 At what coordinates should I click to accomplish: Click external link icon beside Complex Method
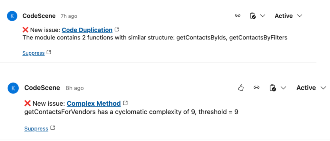[125, 103]
